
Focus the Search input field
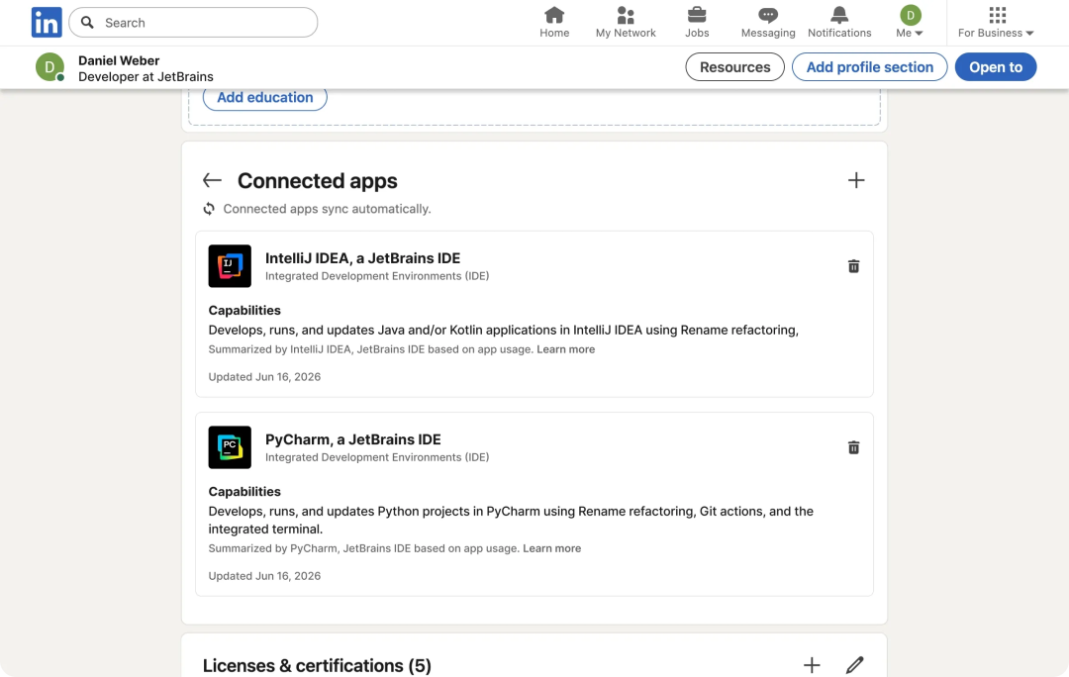[194, 23]
